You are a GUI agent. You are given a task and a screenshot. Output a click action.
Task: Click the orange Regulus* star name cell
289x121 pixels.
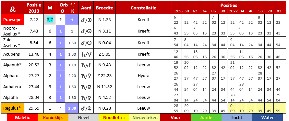(x=12, y=108)
